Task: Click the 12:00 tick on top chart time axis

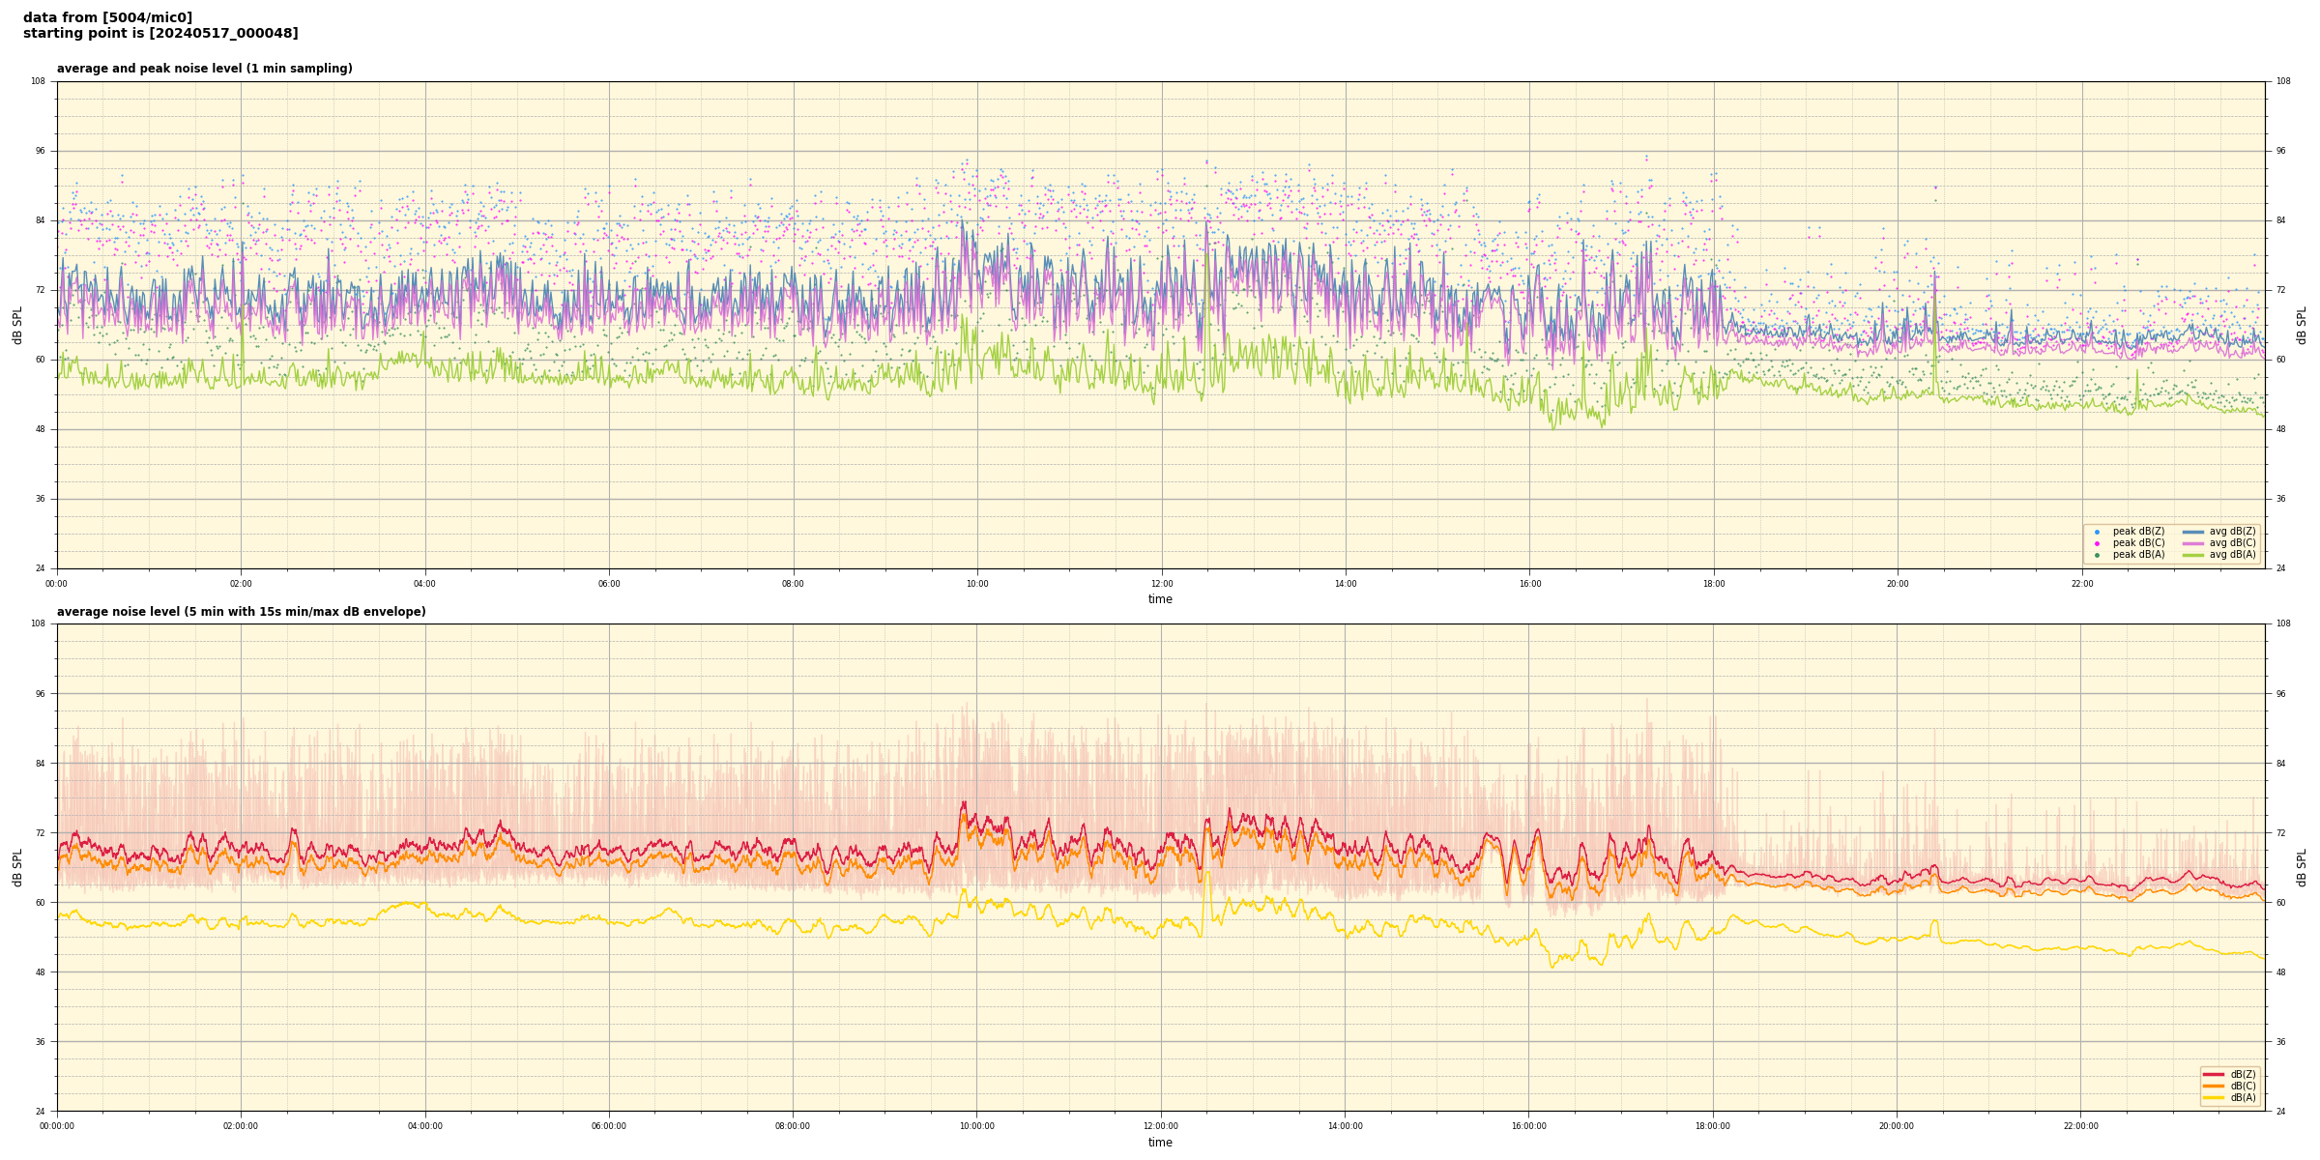Action: pos(1161,584)
